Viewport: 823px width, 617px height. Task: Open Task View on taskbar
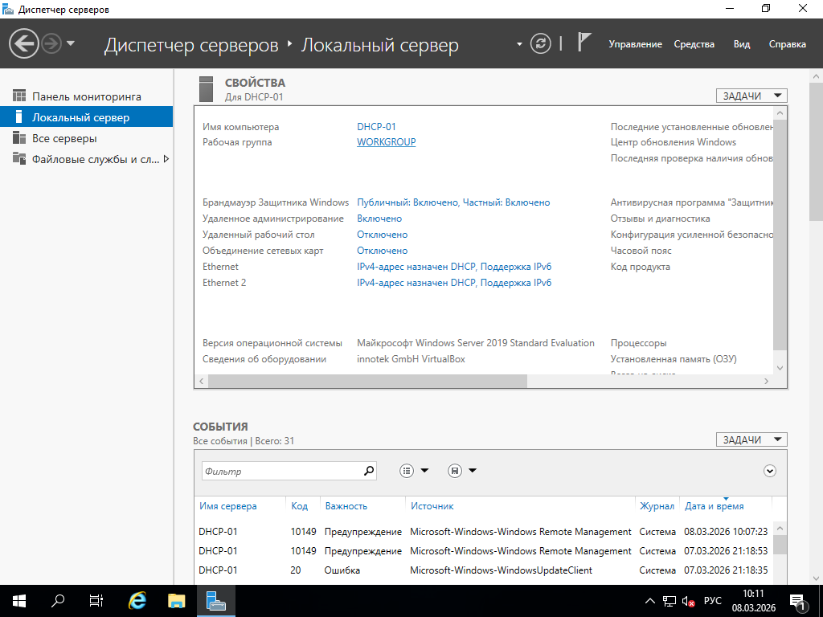pyautogui.click(x=96, y=601)
